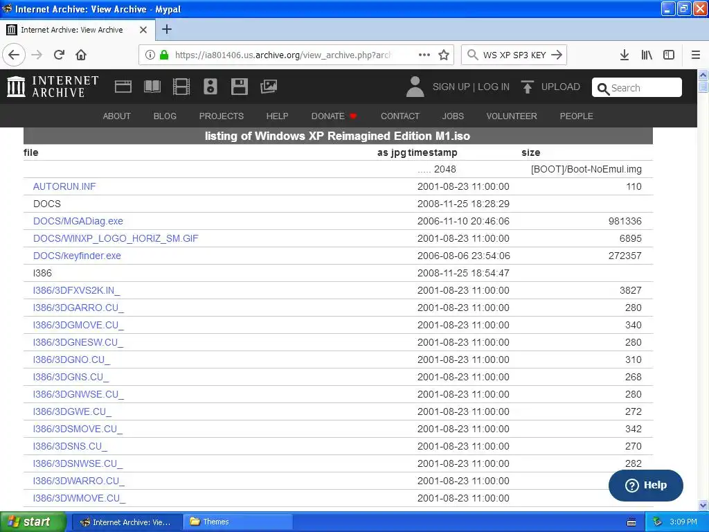
Task: Open DOCS/WINXP_LOGO_HORIZ_SM.GIF link
Action: tap(116, 238)
